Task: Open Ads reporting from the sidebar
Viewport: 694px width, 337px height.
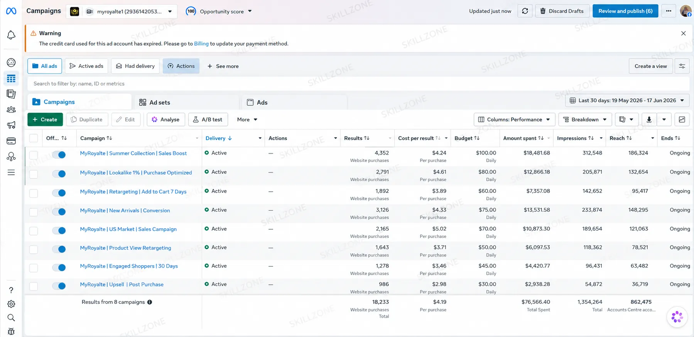Action: (11, 94)
